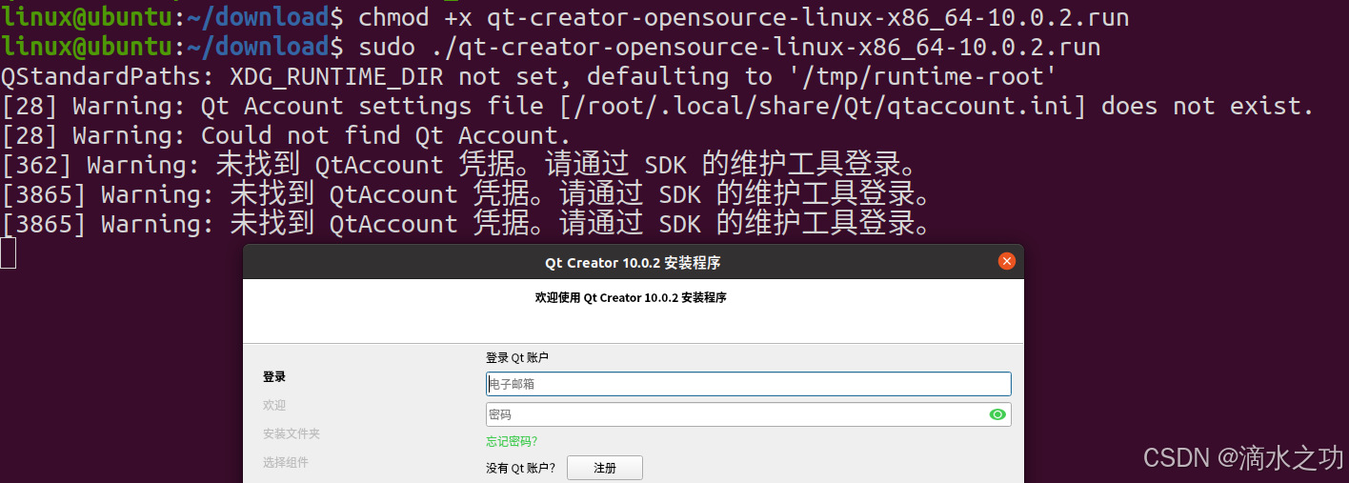Select the 欢迎 step in the sidebar
The width and height of the screenshot is (1349, 483).
pos(274,406)
